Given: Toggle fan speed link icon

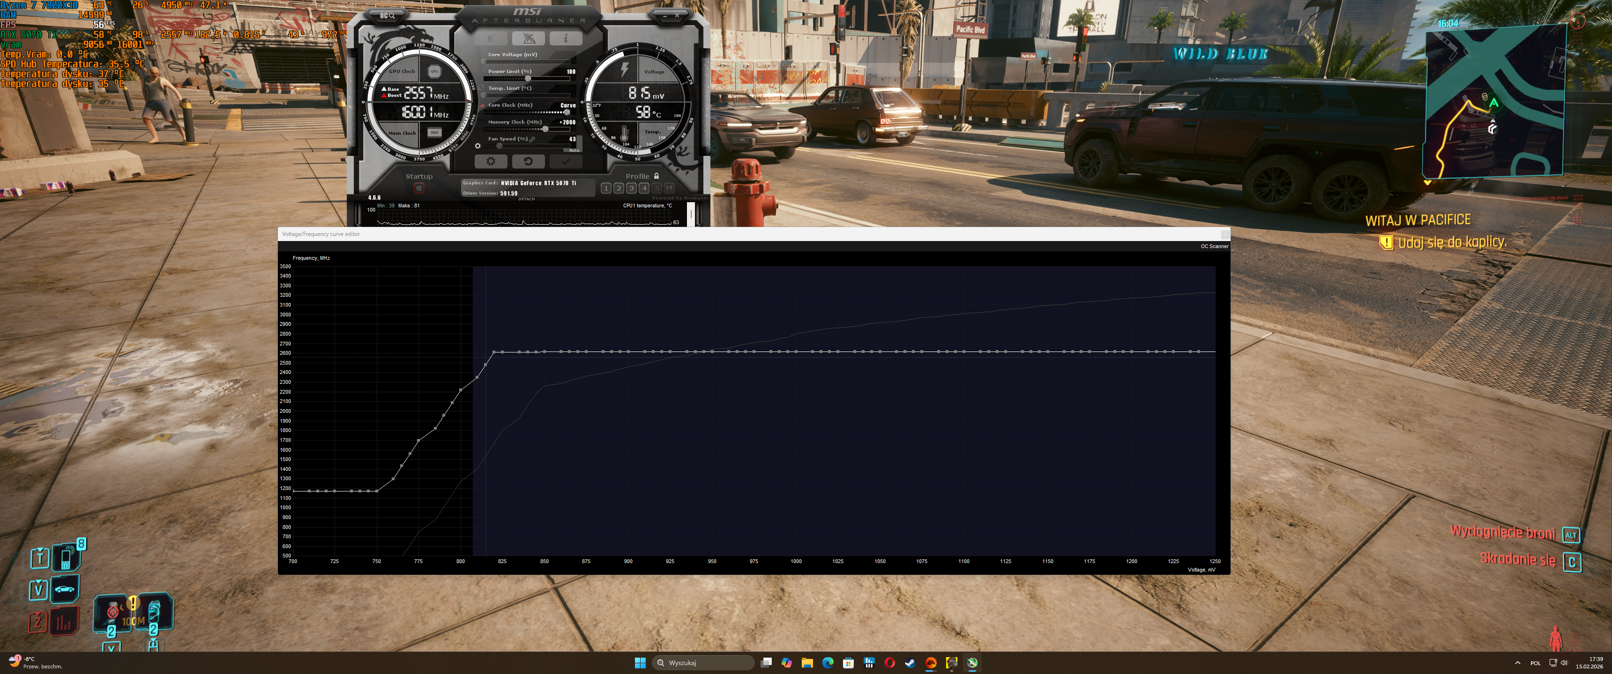Looking at the screenshot, I should 532,139.
